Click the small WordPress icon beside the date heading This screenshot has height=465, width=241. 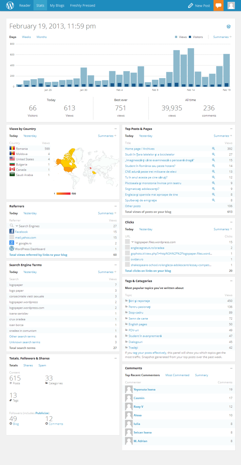(228, 26)
